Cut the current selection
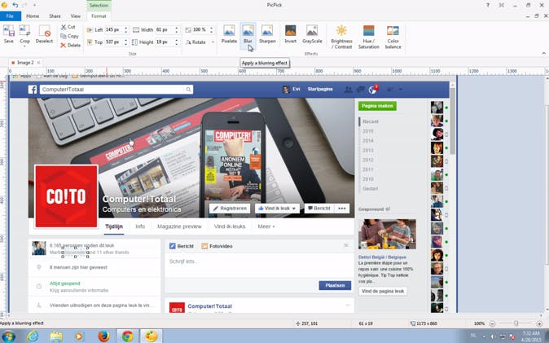549x343 pixels. coord(68,27)
